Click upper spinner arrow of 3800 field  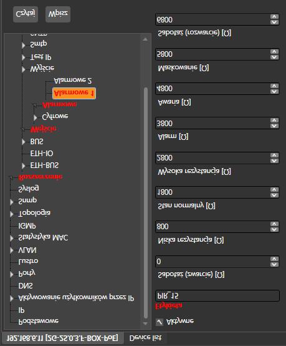tap(274, 121)
